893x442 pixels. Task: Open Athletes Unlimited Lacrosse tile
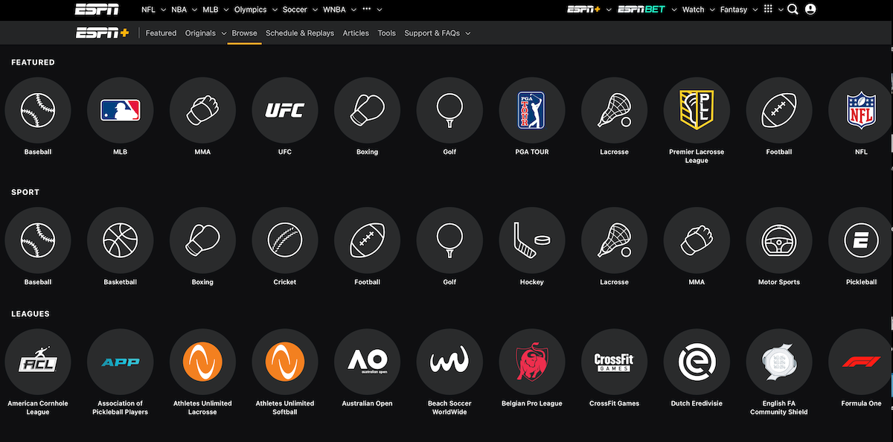pyautogui.click(x=202, y=362)
